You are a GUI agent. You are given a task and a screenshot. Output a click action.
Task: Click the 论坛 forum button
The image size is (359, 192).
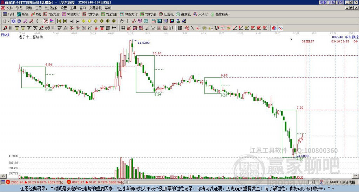click(332, 2)
